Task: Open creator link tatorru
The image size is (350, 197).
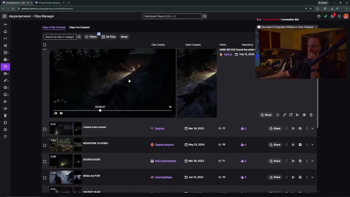Action: [228, 54]
